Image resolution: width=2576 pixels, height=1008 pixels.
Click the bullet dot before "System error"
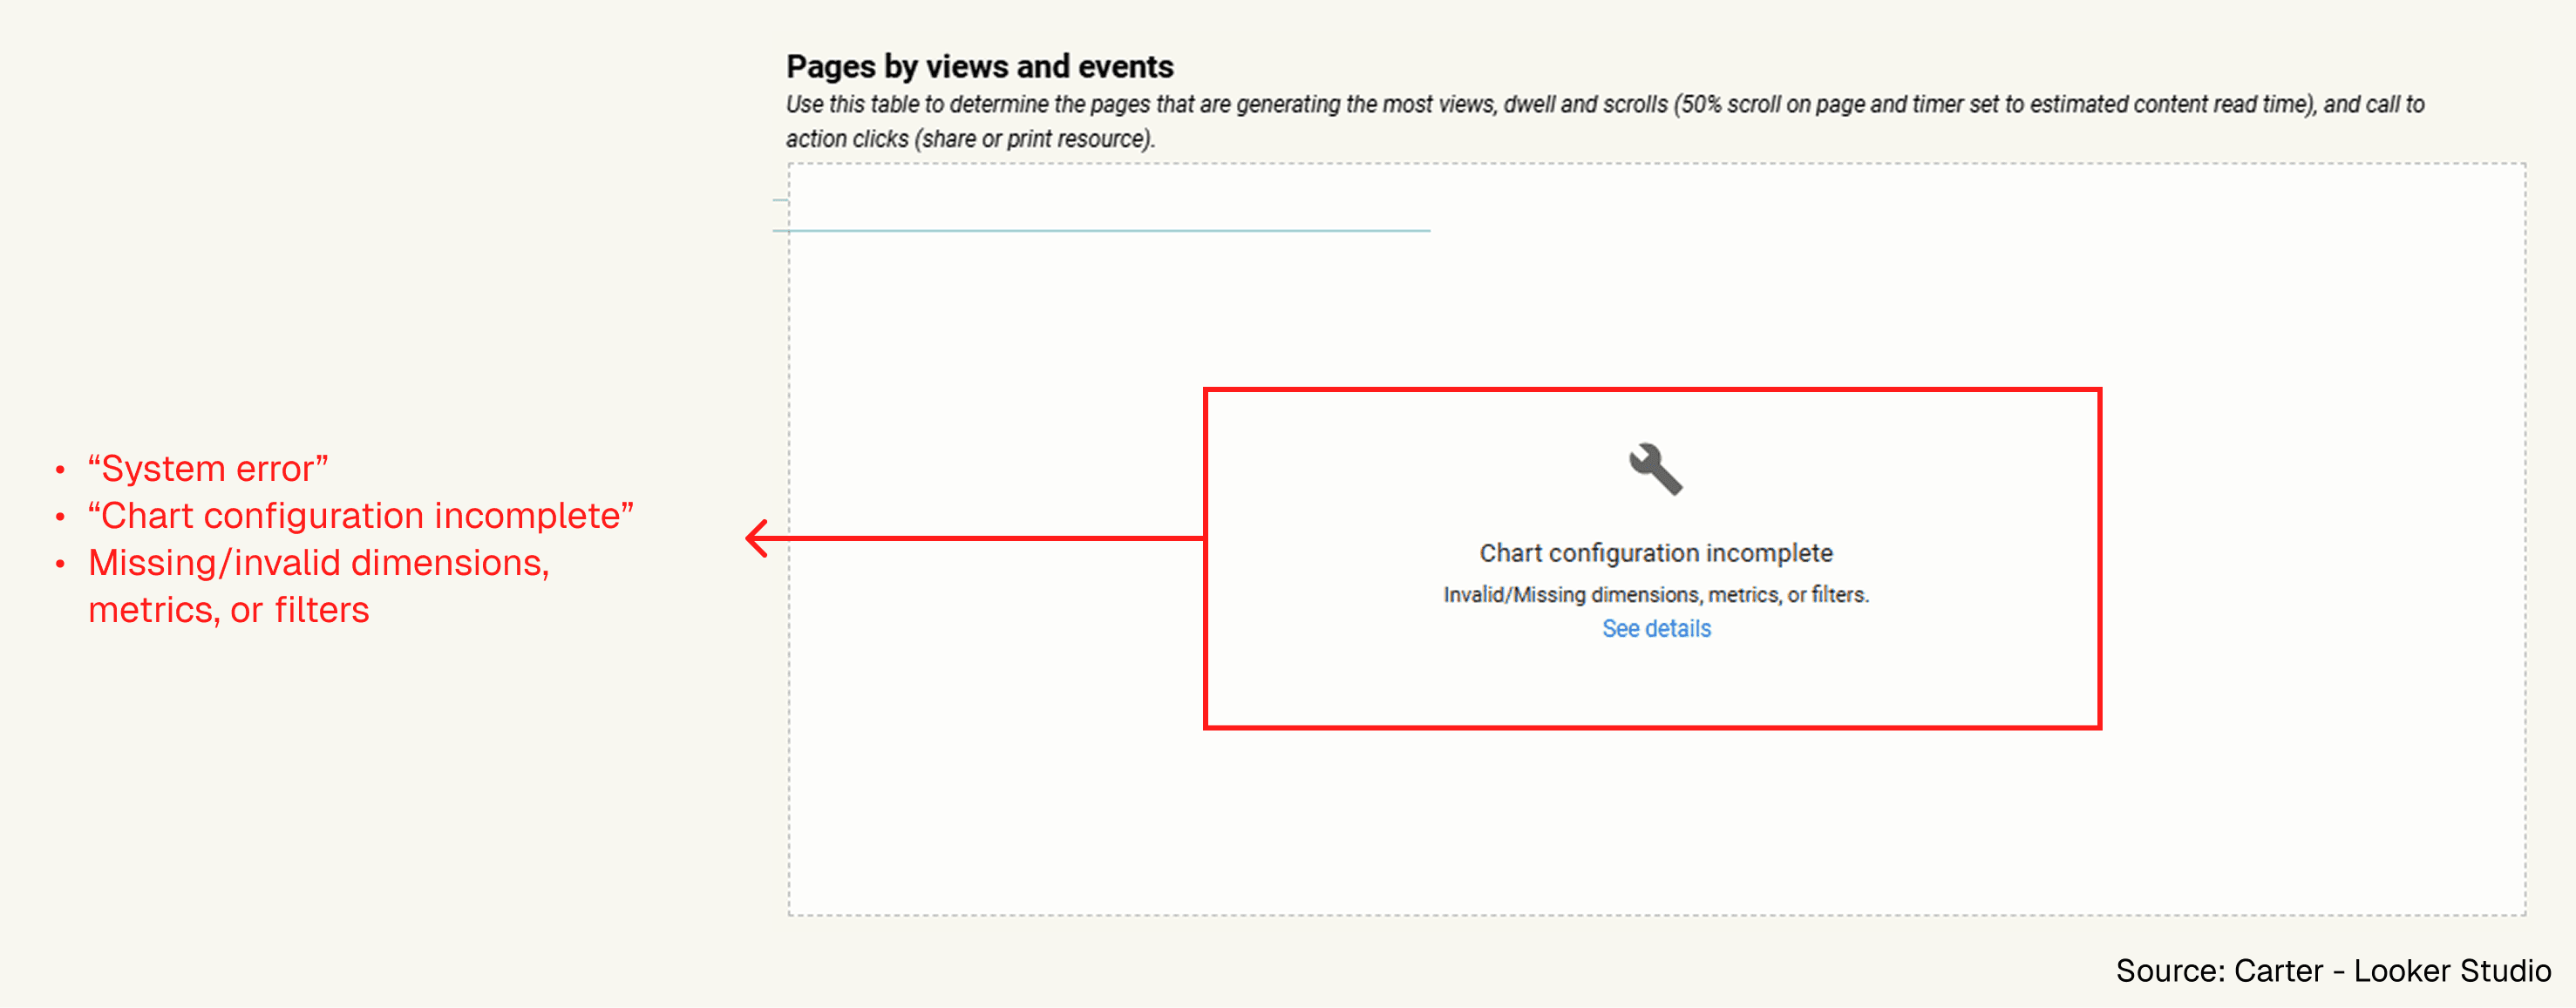[x=60, y=470]
